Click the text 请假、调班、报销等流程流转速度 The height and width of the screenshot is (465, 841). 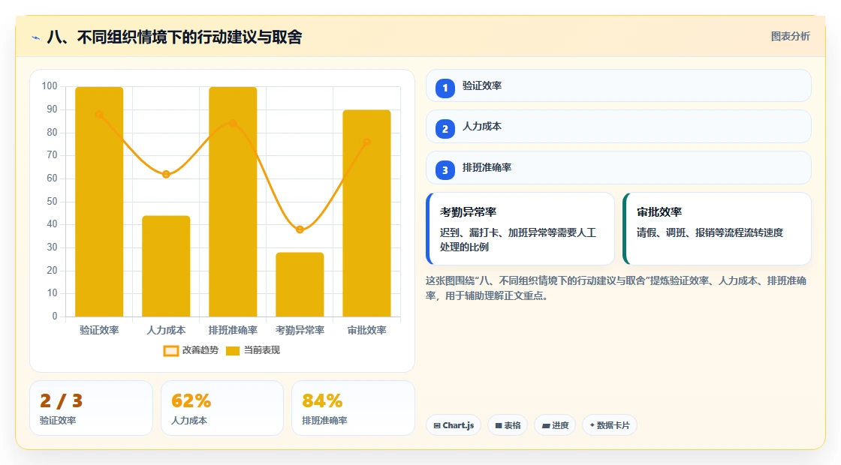click(710, 232)
